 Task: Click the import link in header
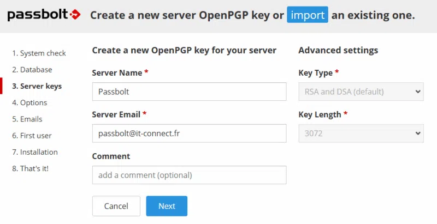(308, 15)
